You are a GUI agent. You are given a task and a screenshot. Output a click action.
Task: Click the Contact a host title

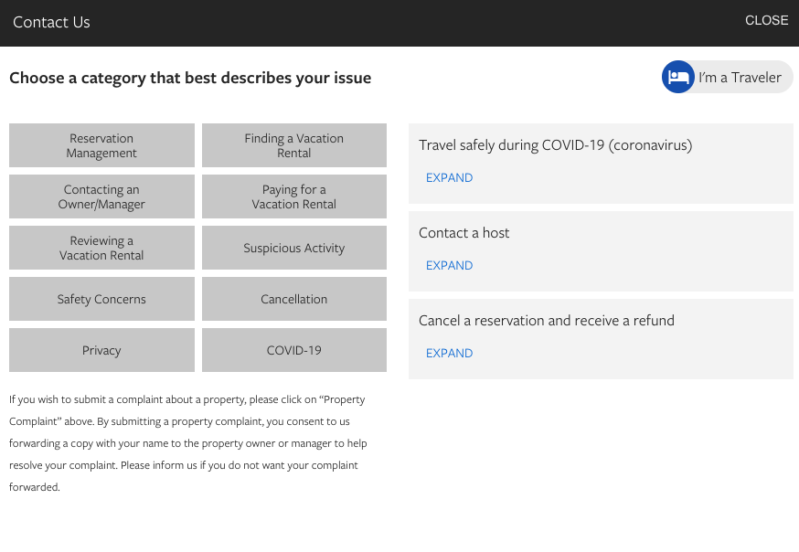[463, 233]
